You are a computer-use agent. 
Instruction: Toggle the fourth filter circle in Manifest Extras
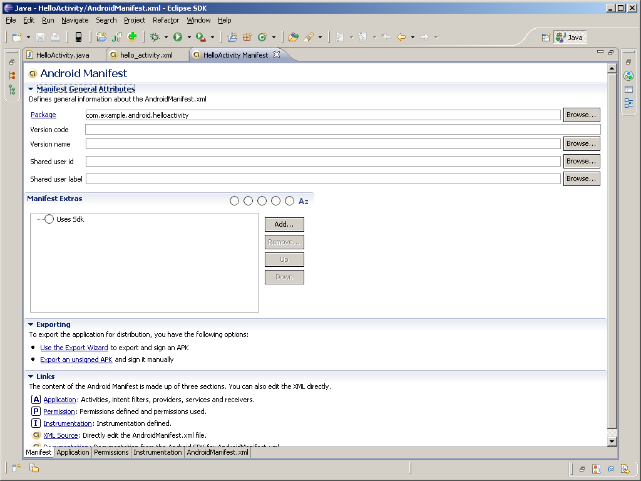click(x=276, y=201)
